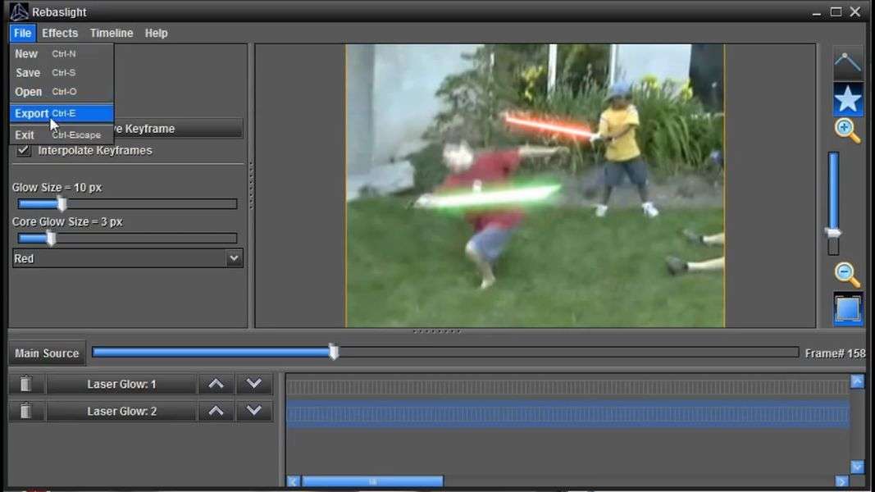Open the Effects menu
Screen dimensions: 875x492
pos(60,33)
